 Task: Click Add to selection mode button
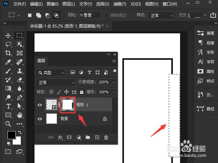(x=39, y=15)
